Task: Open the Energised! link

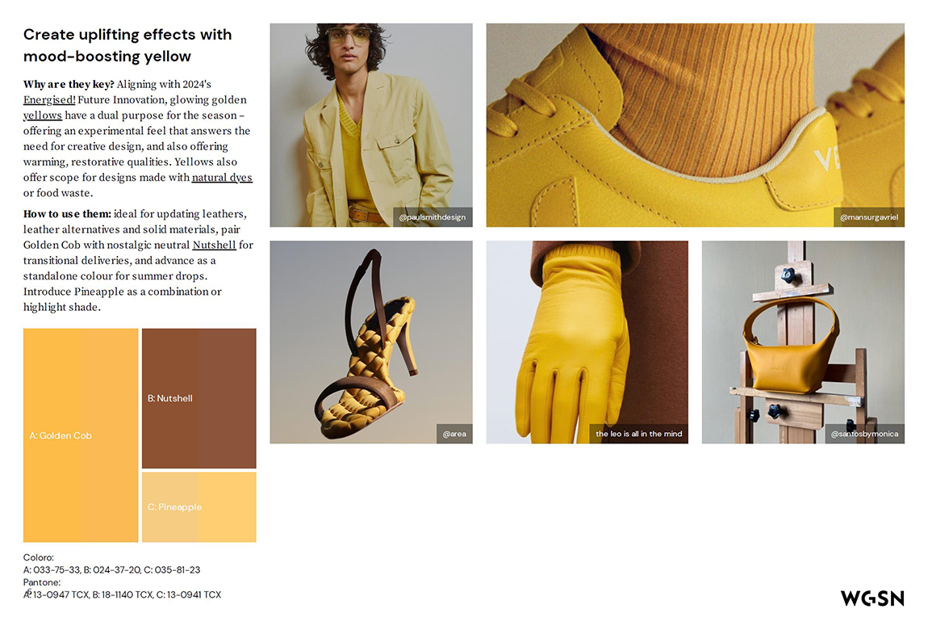Action: [49, 100]
